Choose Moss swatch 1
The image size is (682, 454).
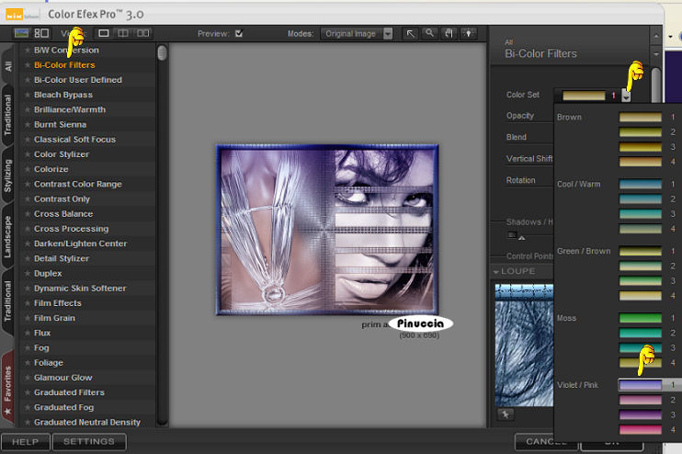click(x=641, y=318)
